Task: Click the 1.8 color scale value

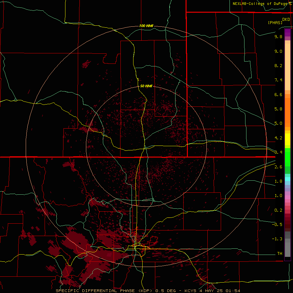Action: pos(278,181)
